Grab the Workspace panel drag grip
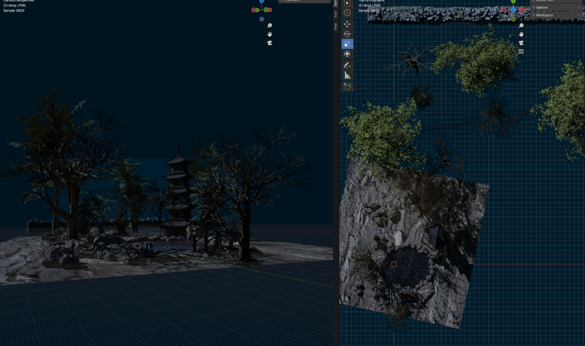Screen dimensions: 585x346 point(579,15)
